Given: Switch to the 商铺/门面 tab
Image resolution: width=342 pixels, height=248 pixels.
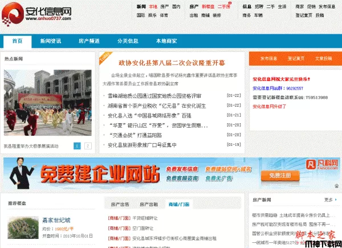Looking at the screenshot, I should 179,204.
